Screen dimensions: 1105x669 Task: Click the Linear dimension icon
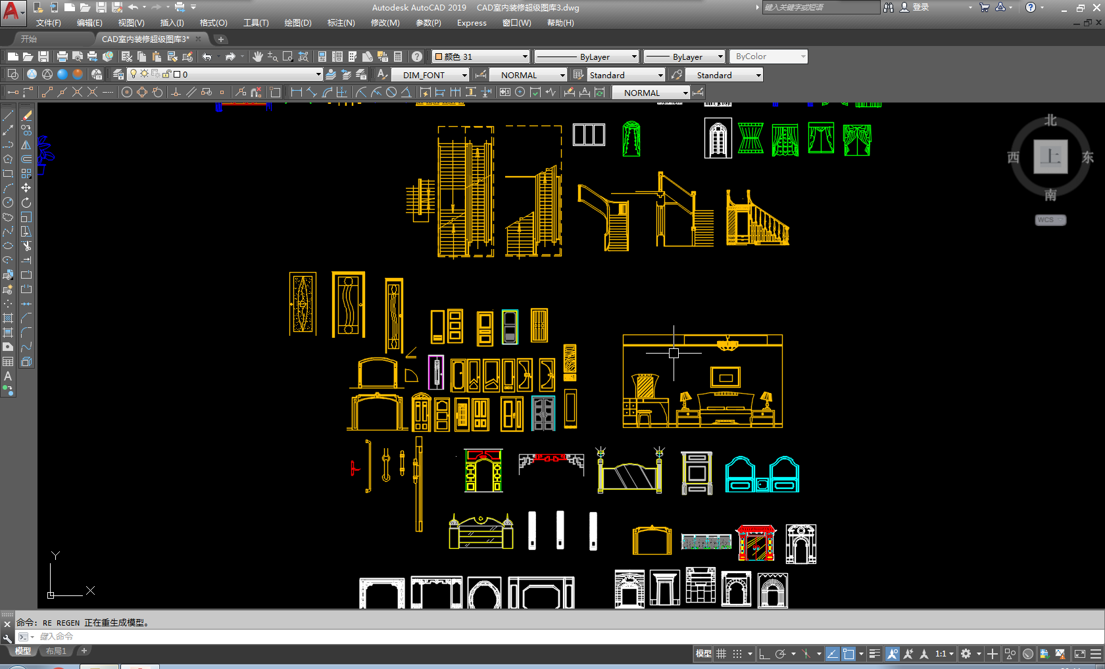[x=296, y=93]
